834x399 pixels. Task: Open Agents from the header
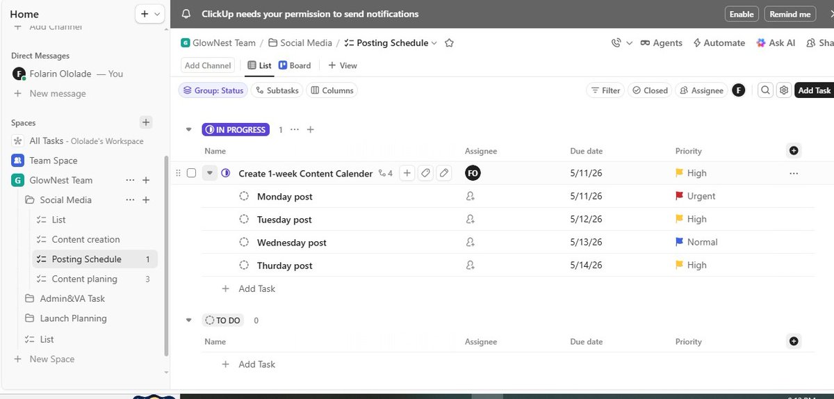coord(662,43)
